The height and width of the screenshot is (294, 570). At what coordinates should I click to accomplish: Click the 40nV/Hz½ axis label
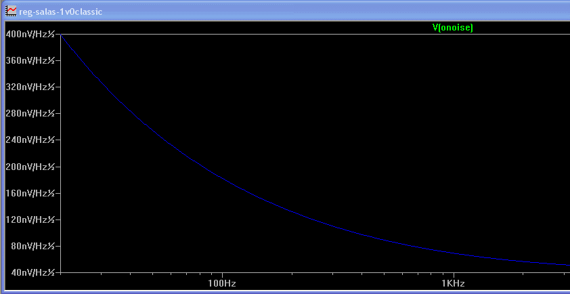point(32,272)
